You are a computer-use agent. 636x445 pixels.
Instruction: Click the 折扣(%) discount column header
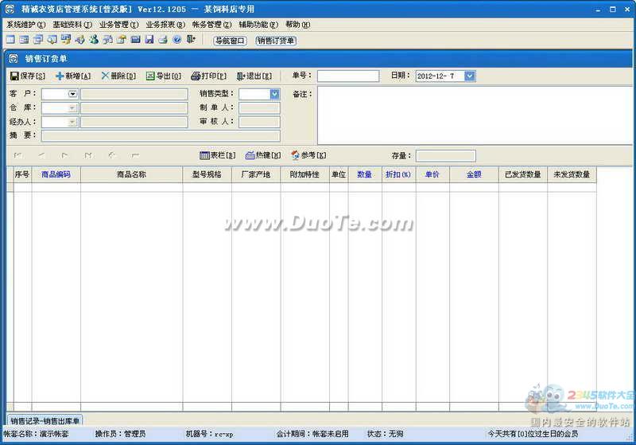pyautogui.click(x=398, y=174)
